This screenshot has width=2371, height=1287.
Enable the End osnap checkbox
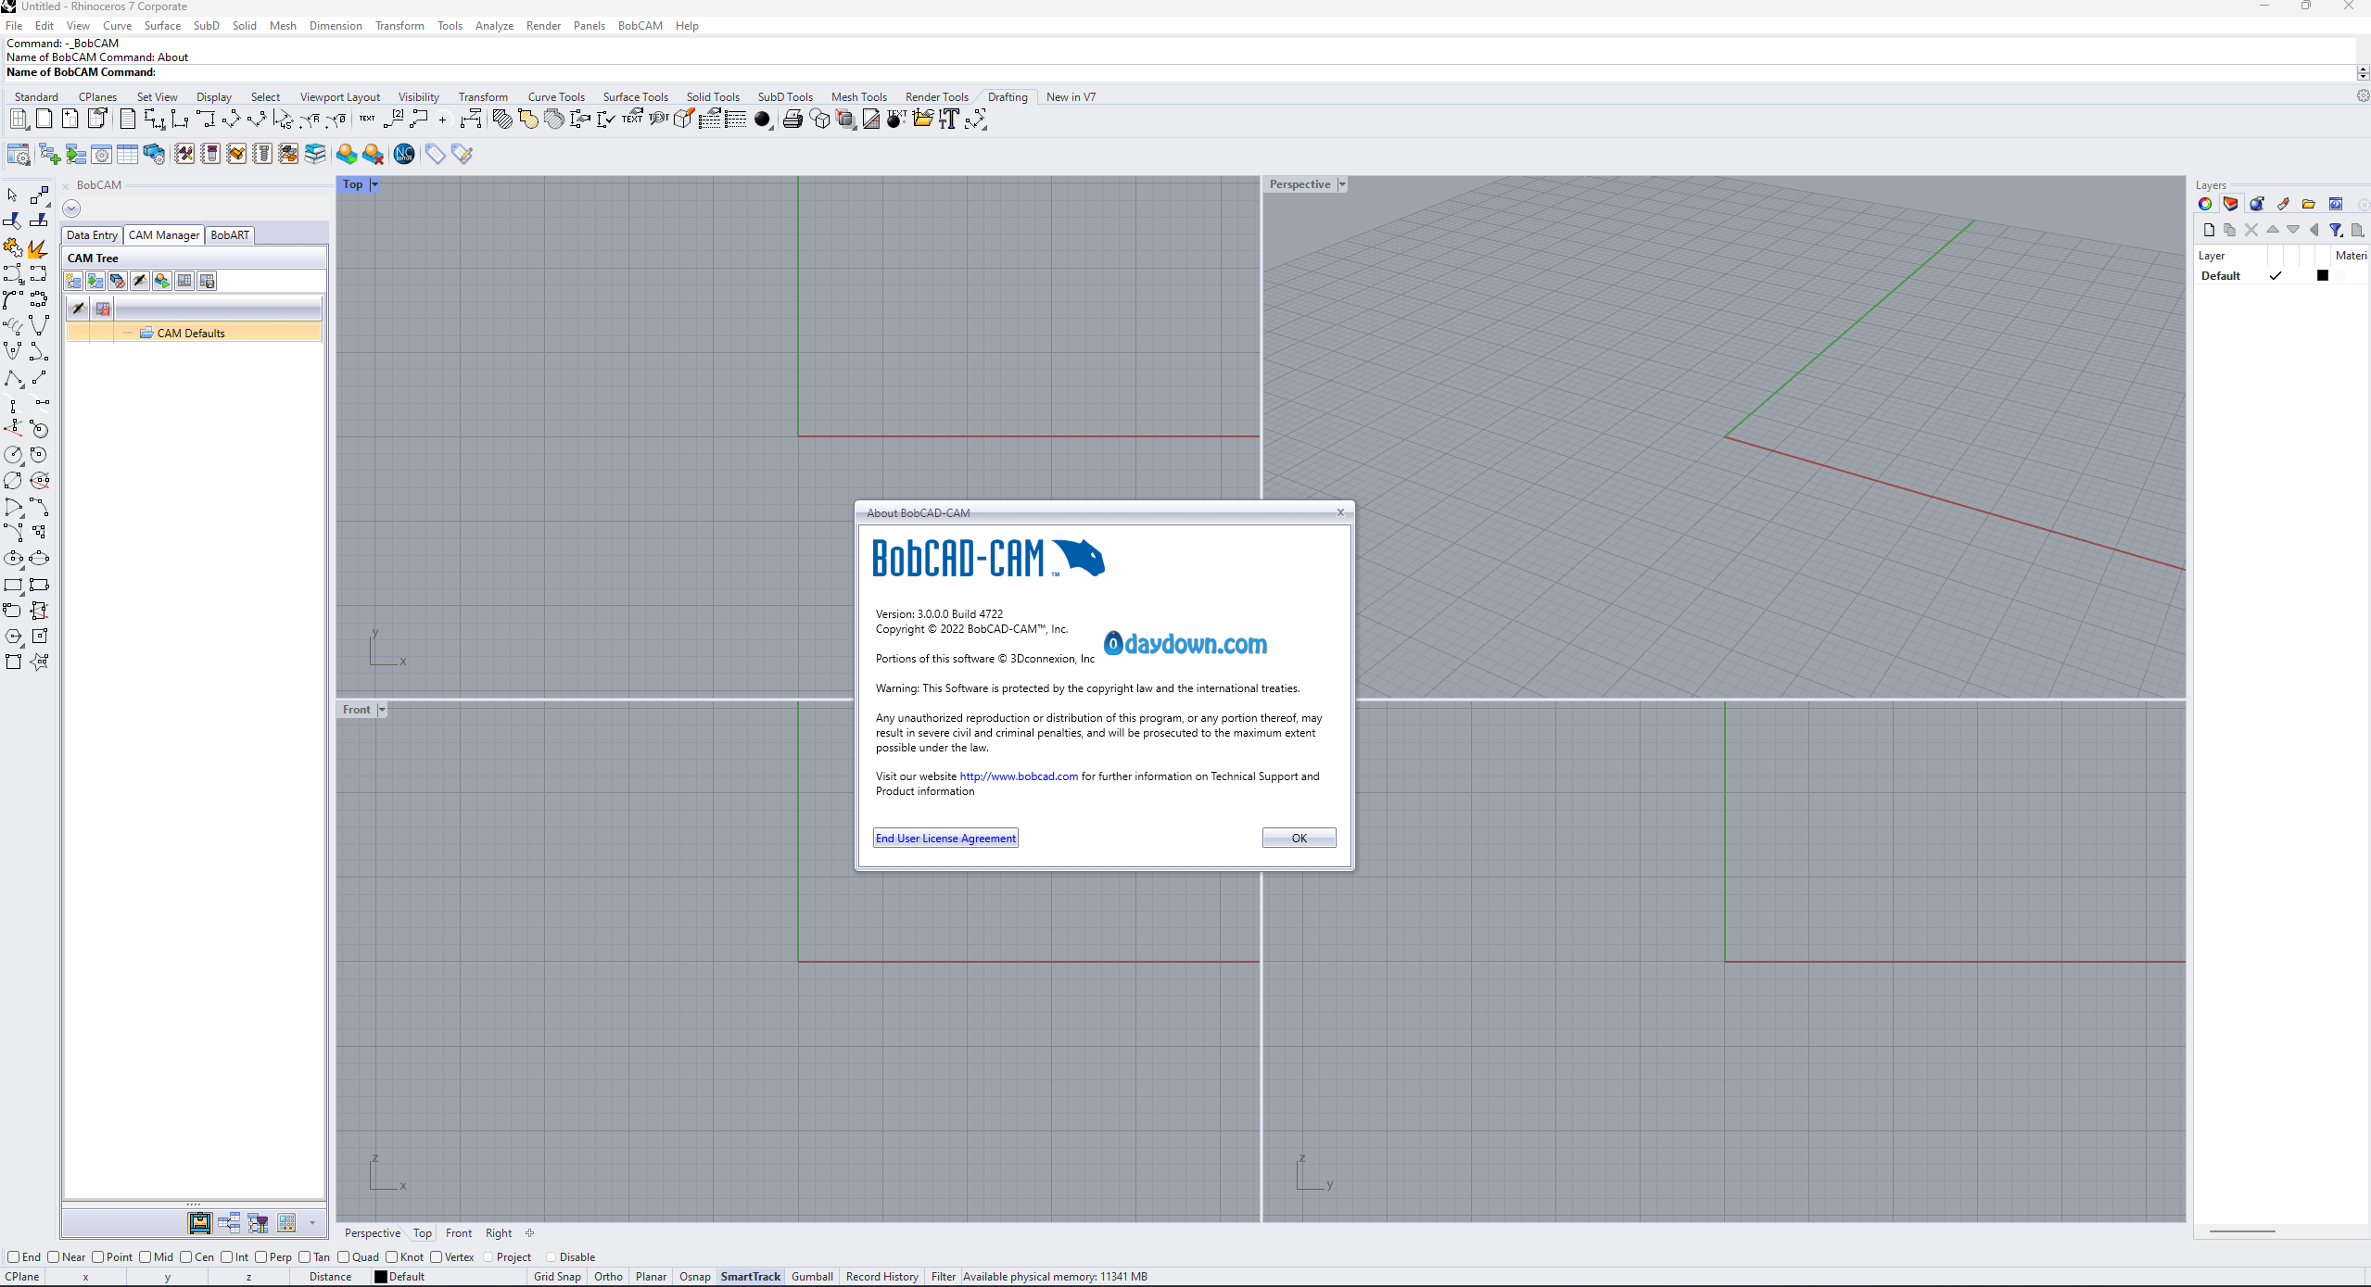coord(13,1256)
